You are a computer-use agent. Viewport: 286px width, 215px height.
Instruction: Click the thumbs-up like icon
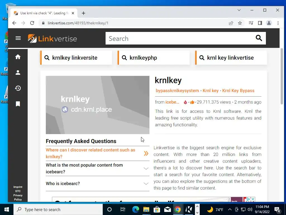point(192,102)
